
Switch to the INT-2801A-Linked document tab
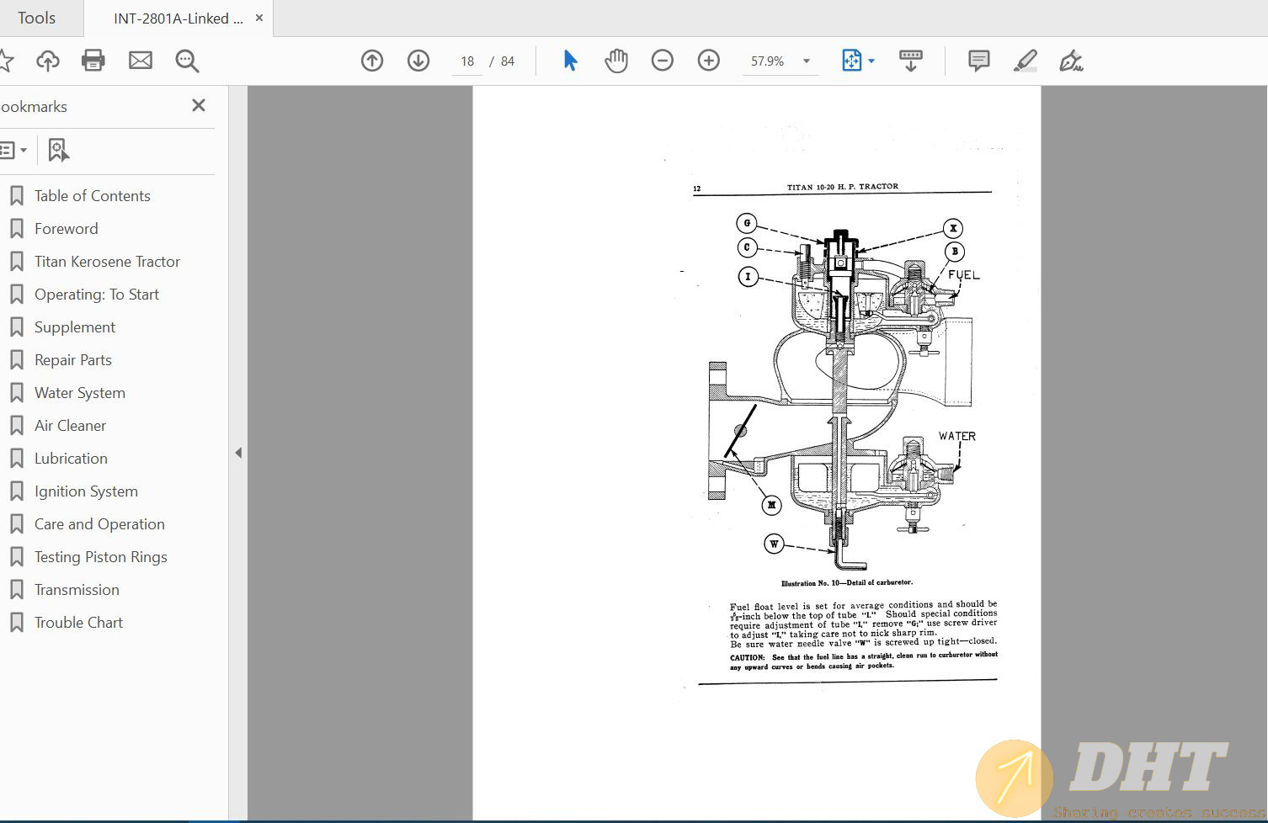[178, 18]
